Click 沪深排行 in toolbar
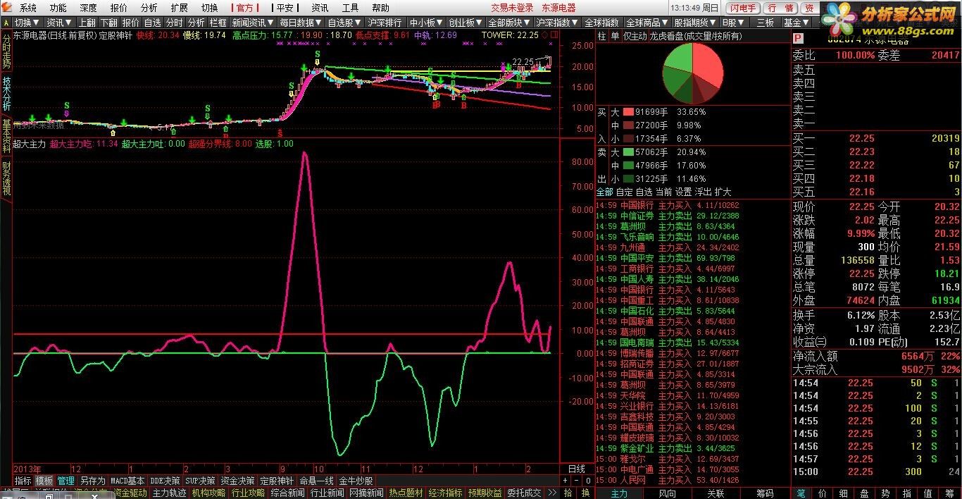Viewport: 962px width, 499px height. pyautogui.click(x=386, y=23)
